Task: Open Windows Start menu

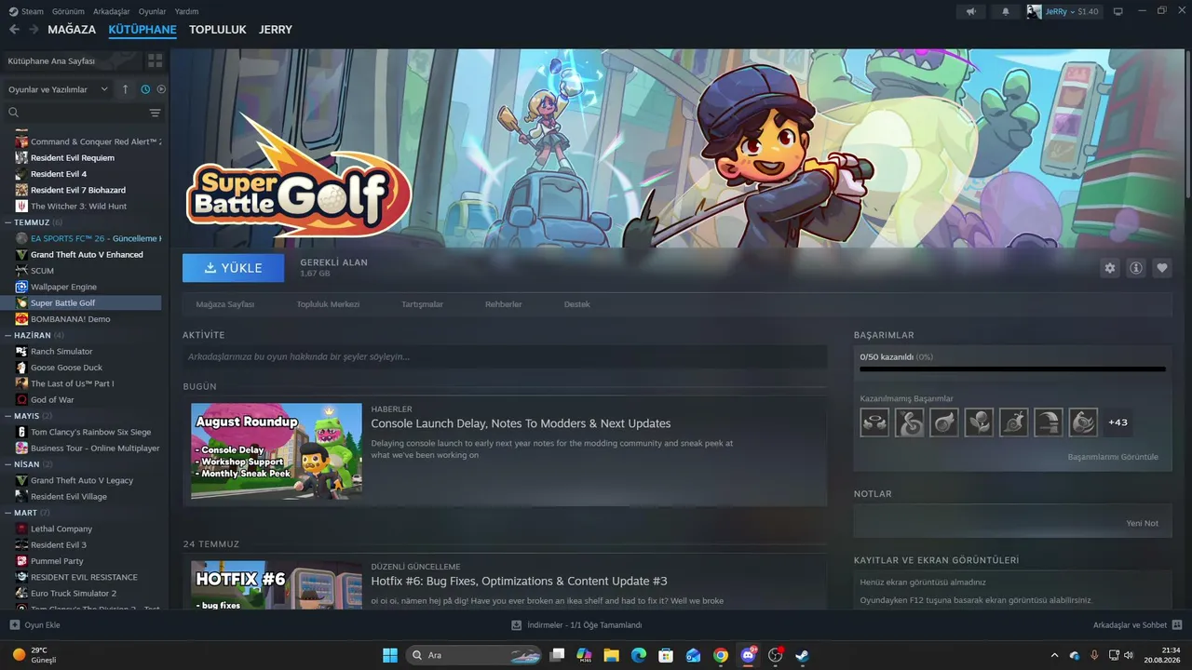Action: (390, 655)
